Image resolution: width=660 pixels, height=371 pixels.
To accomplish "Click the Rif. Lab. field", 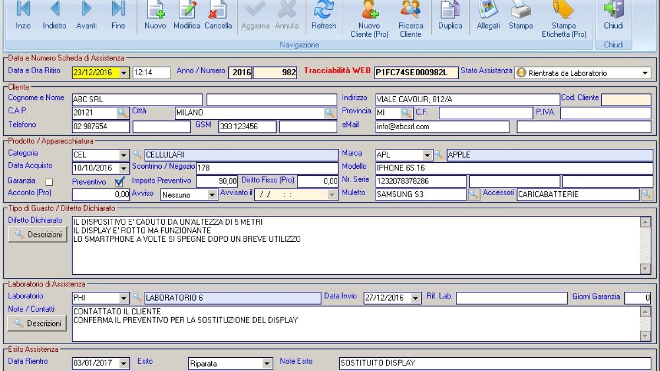I will pos(512,298).
